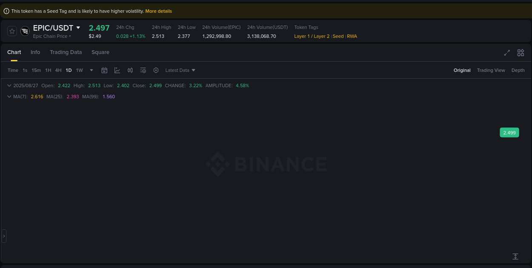Expand chart to fullscreen with diagonal arrows
532x268 pixels.
(x=507, y=53)
